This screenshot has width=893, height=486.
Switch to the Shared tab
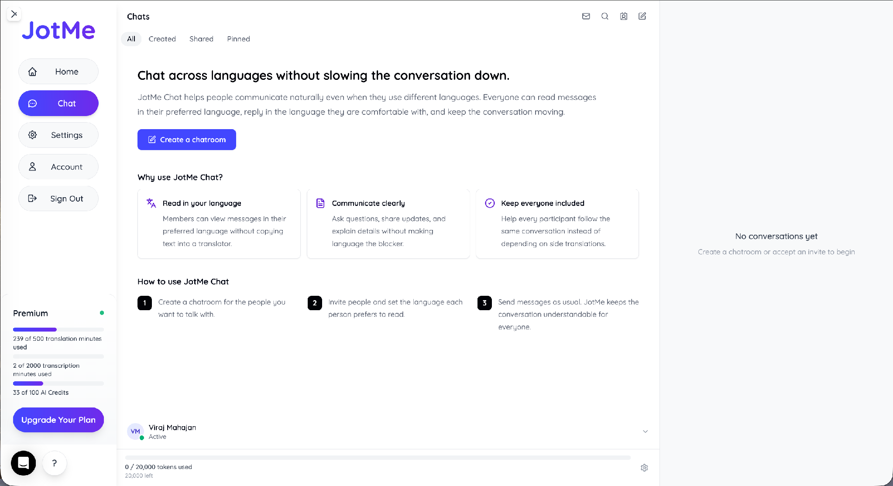coord(201,39)
